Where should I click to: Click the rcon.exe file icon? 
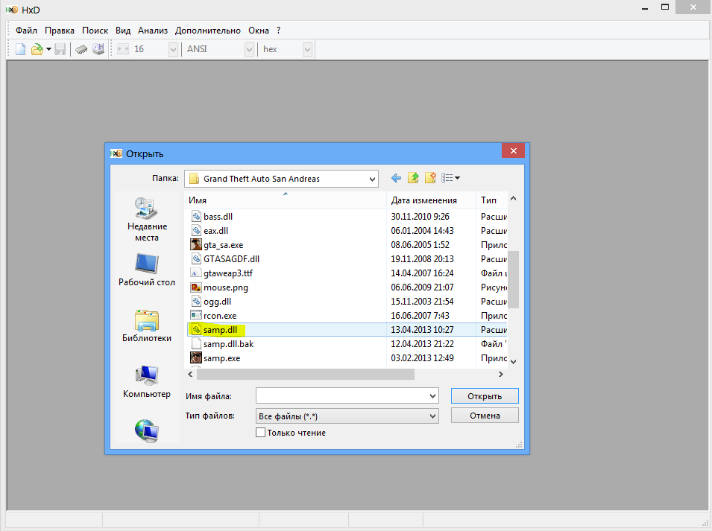196,315
